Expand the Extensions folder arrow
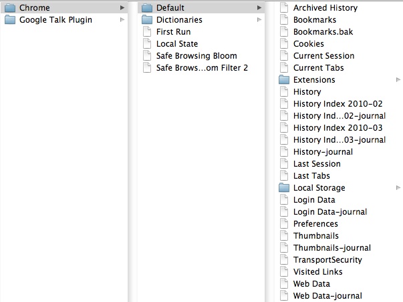Viewport: 403px width, 302px height. [398, 80]
